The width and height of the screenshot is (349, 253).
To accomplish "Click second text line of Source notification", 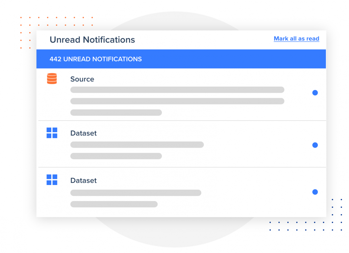I will [177, 101].
